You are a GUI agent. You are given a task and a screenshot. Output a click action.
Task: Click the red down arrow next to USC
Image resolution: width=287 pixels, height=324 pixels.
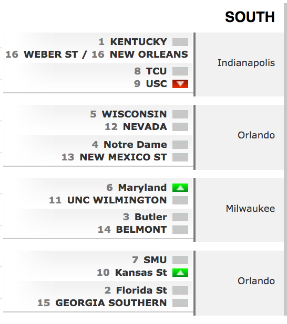click(x=180, y=84)
